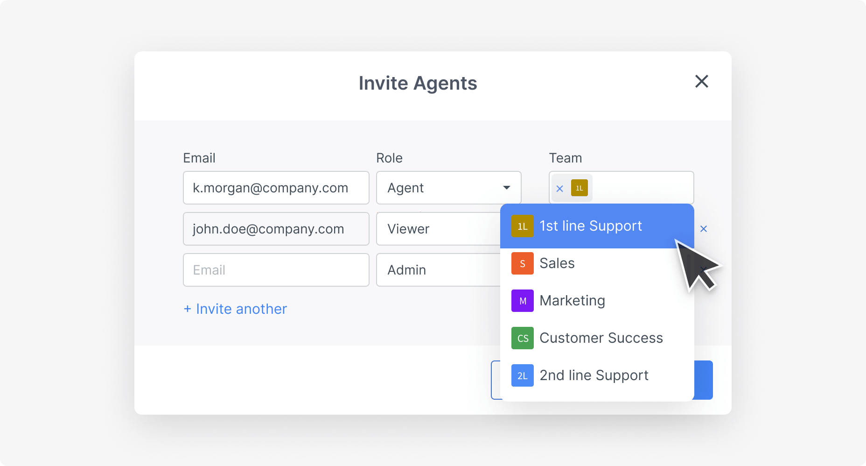Click the gold 1L badge in the Team field
Image resolution: width=866 pixels, height=466 pixels.
pos(579,188)
